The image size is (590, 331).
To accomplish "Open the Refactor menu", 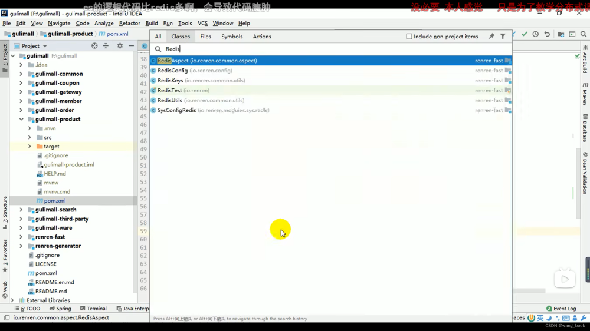I will (x=129, y=24).
